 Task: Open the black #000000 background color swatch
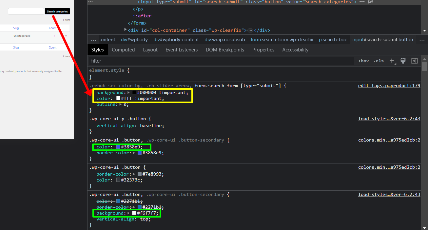134,93
